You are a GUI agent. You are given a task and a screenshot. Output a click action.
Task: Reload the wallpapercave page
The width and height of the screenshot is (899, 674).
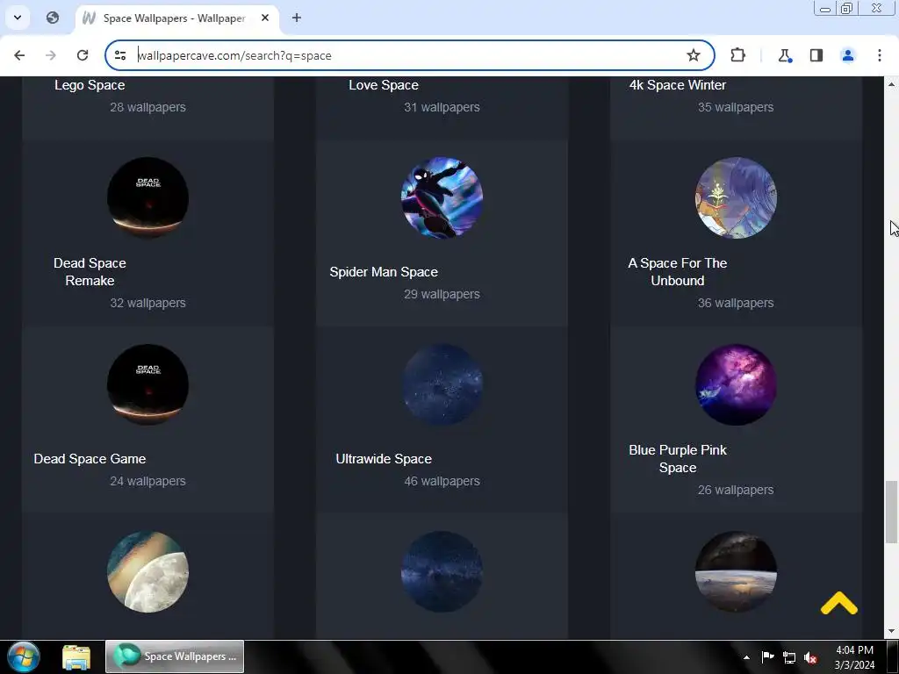tap(83, 55)
